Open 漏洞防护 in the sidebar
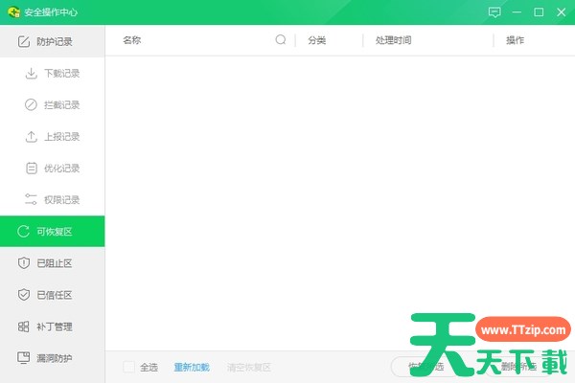The image size is (575, 383). [53, 358]
